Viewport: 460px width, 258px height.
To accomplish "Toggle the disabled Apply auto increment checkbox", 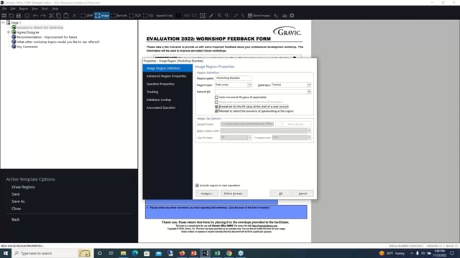I will tap(216, 102).
